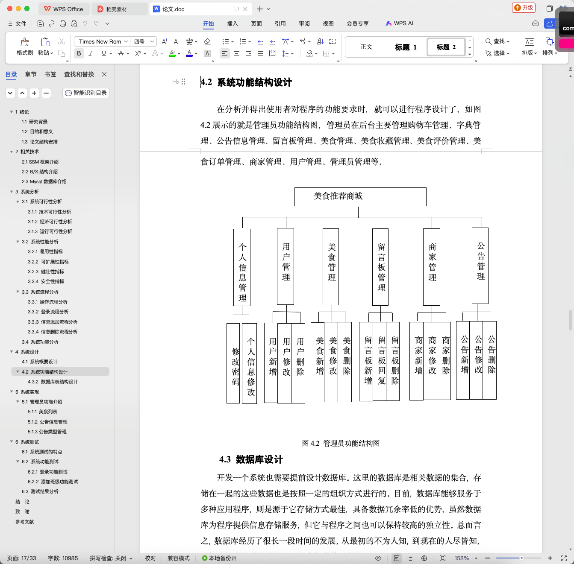Click the cloud sync icon
This screenshot has height=564, width=574.
535,23
